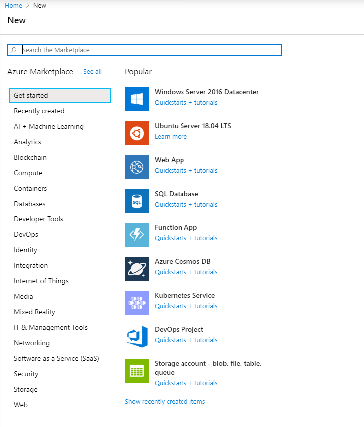
Task: Open the Storage category
Action: pyautogui.click(x=25, y=390)
